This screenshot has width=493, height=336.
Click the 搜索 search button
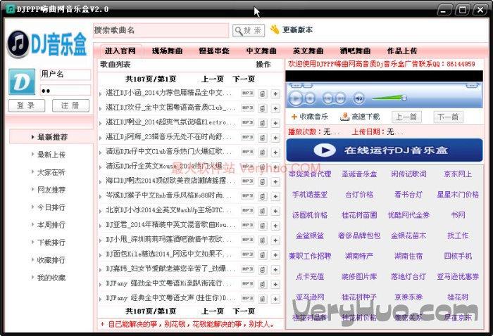point(249,30)
